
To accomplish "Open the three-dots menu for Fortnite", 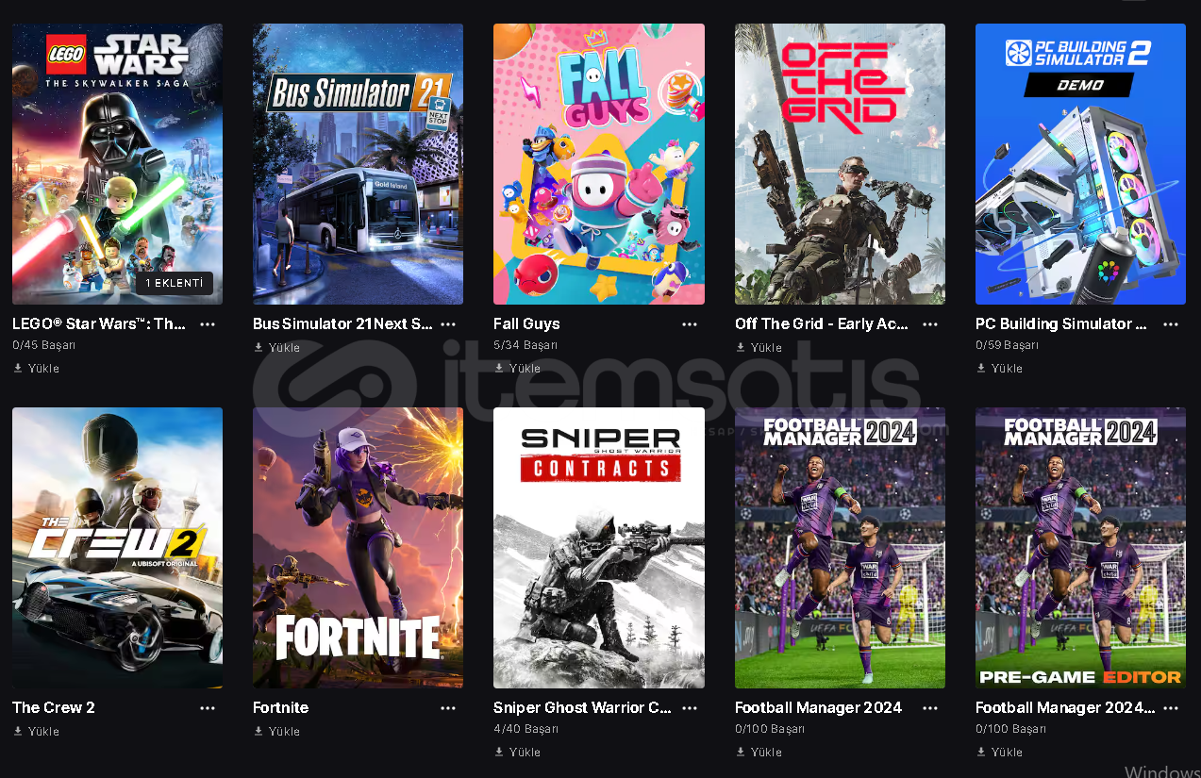I will (x=448, y=708).
